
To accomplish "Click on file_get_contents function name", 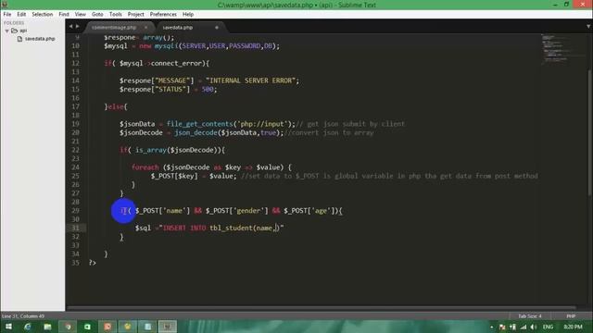I will (199, 124).
